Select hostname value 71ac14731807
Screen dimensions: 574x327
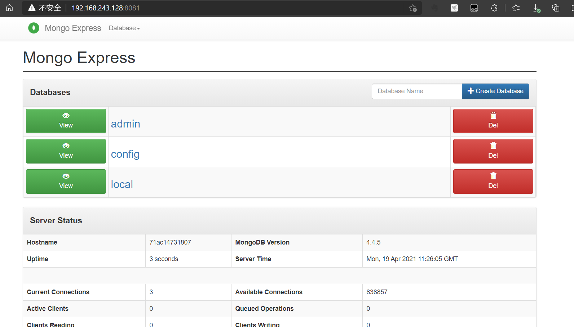coord(170,242)
